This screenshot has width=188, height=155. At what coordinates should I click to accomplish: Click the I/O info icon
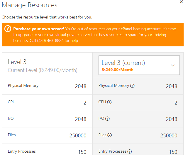click(x=107, y=119)
